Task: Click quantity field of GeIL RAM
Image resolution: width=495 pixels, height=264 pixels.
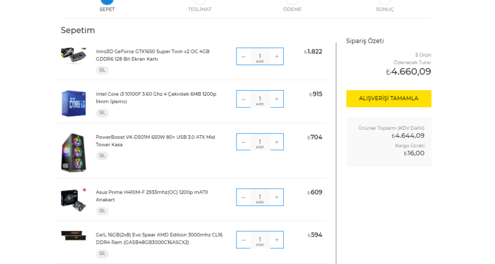Action: pos(260,240)
